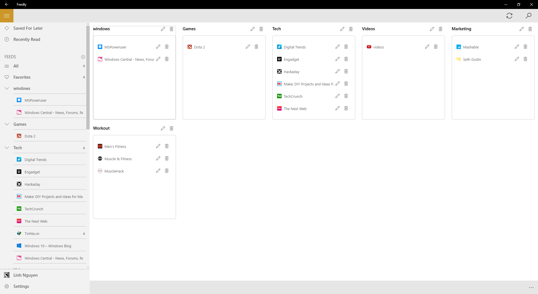Click Mashable feed in Marketing card
Screen dimensions: 538x294
point(471,47)
